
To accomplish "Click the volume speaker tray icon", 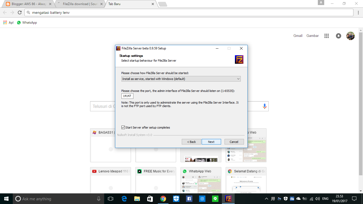I will 318,199.
